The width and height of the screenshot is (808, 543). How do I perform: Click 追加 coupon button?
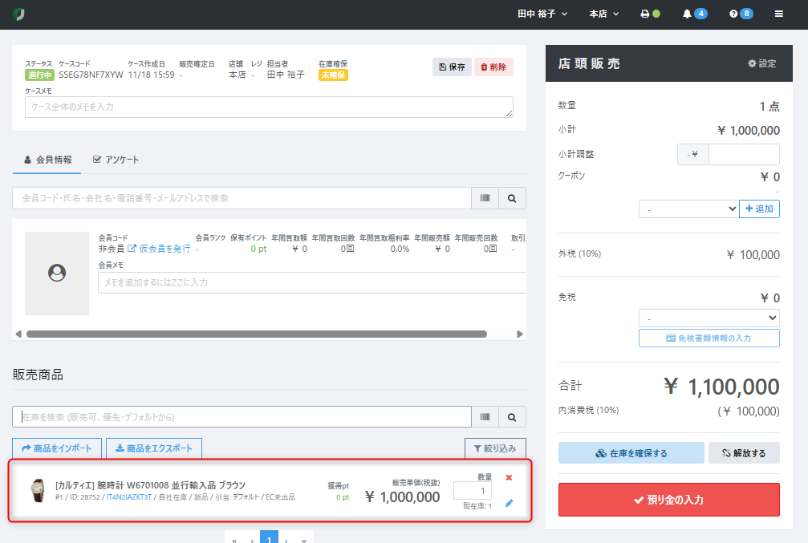click(759, 209)
